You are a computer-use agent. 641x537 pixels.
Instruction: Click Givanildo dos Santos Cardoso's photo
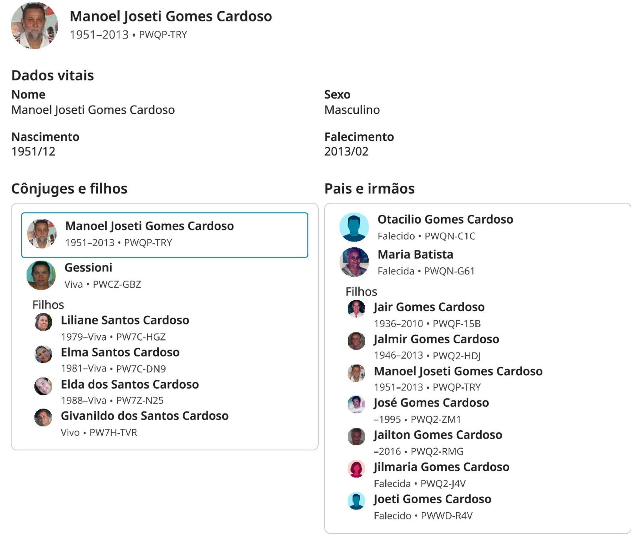(43, 418)
